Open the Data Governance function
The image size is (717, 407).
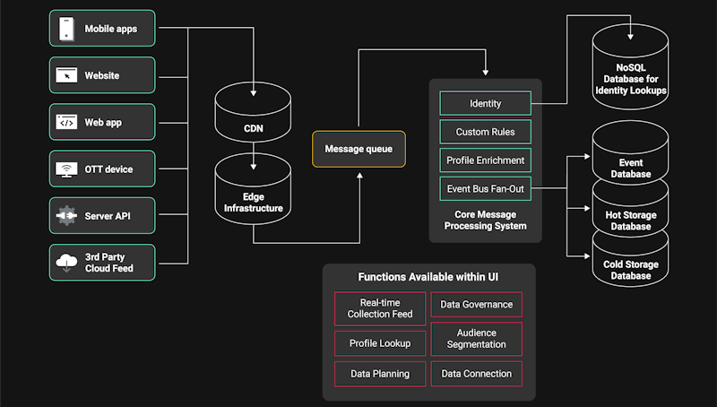click(477, 304)
